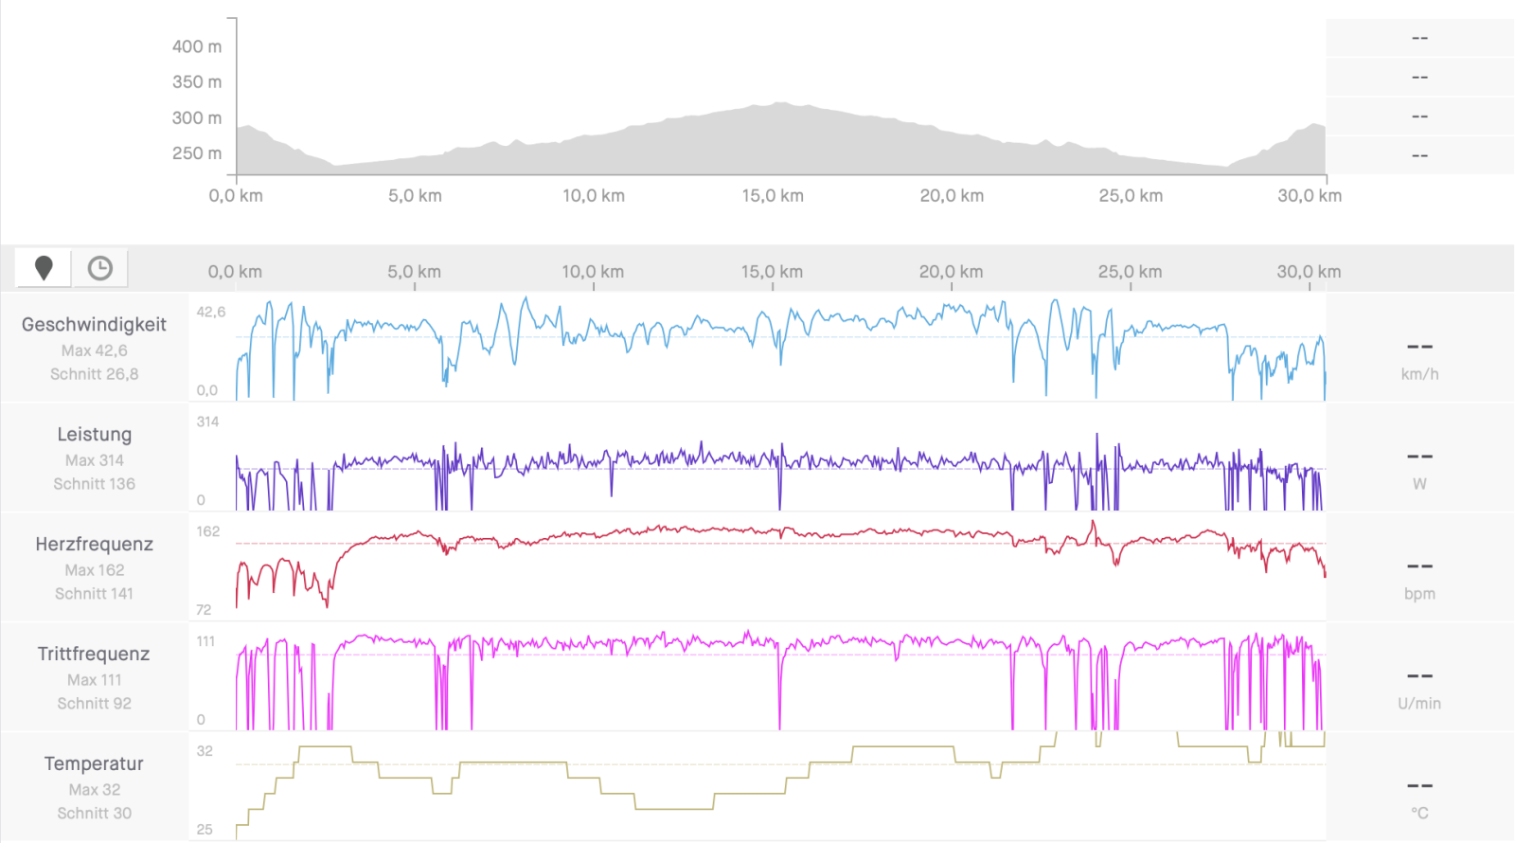Select the Herzfrequenz chart label
Viewport: 1515px width, 843px height.
[94, 544]
